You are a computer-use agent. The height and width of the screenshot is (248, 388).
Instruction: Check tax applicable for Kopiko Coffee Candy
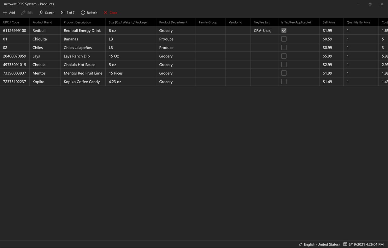[284, 81]
